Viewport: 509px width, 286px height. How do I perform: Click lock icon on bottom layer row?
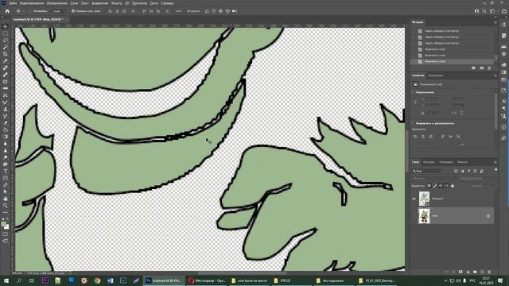click(x=488, y=216)
